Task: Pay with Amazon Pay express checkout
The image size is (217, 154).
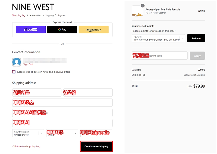Action: [94, 29]
